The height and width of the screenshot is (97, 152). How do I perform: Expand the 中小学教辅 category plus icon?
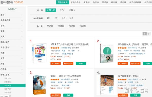click(x=22, y=20)
